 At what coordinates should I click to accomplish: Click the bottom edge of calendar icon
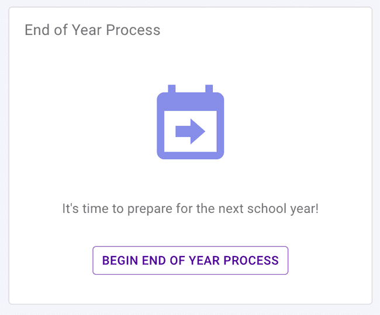(x=190, y=156)
